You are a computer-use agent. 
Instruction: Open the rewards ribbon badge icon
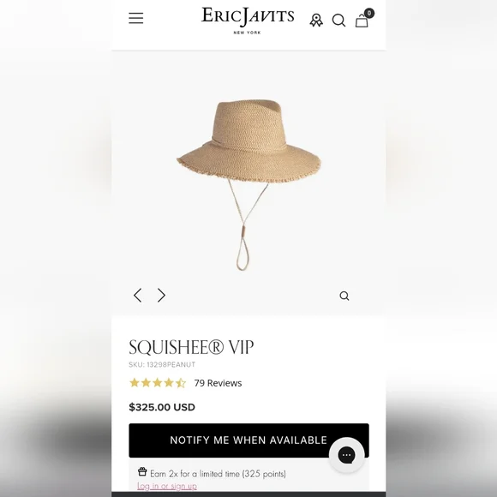coord(316,21)
